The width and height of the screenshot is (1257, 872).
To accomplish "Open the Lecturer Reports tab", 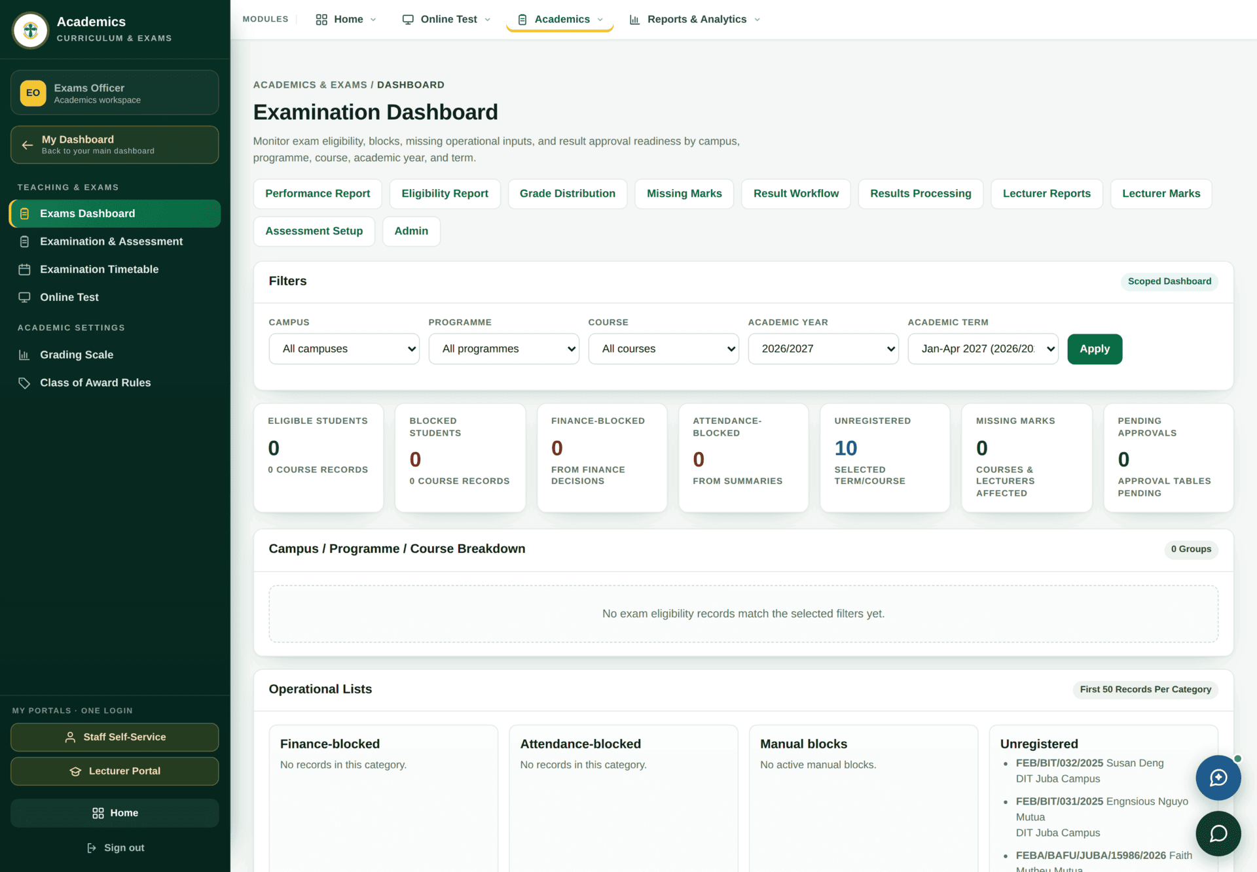I will pos(1047,194).
